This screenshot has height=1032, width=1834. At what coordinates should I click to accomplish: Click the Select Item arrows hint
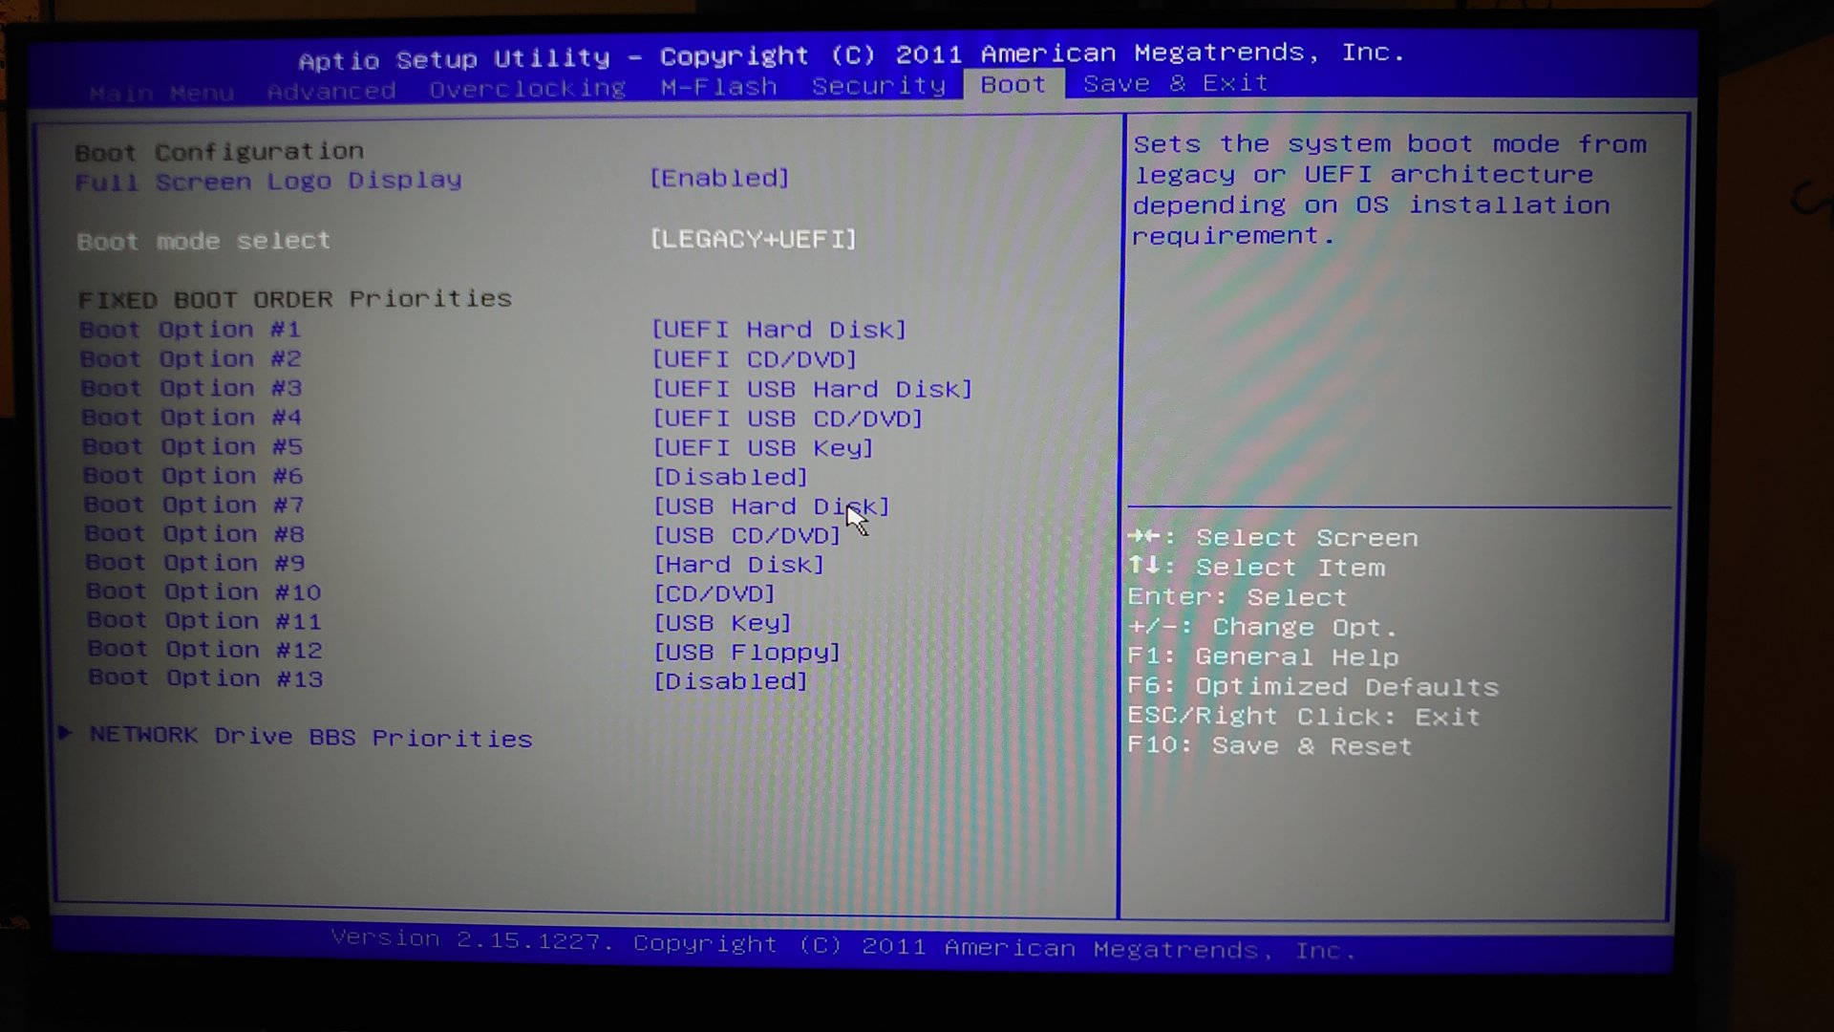(x=1256, y=567)
